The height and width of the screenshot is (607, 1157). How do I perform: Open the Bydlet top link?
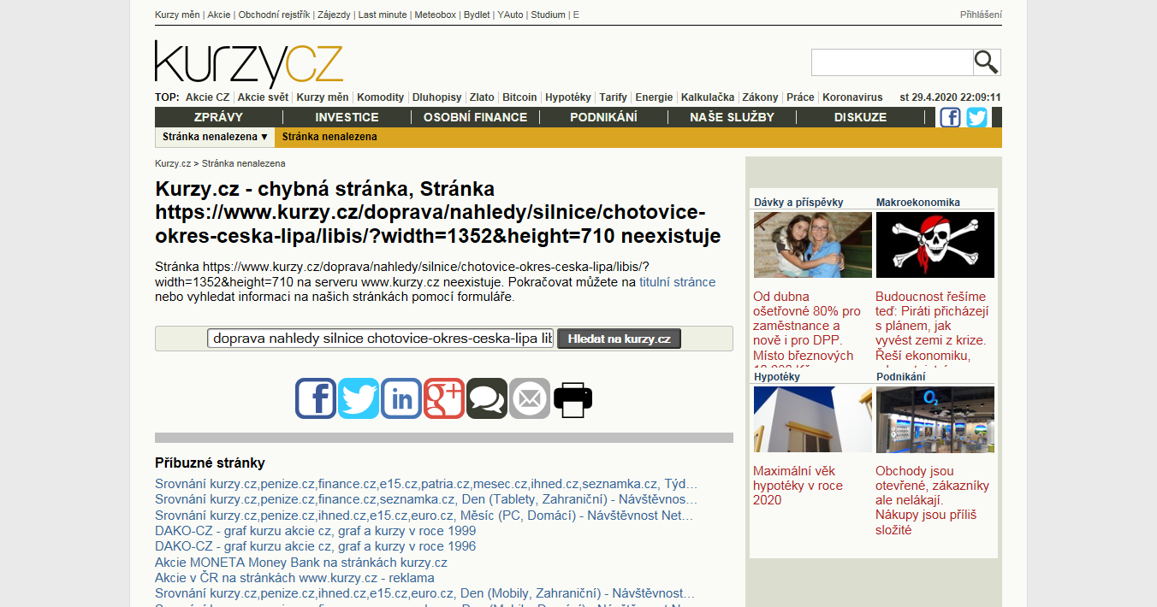[x=477, y=15]
